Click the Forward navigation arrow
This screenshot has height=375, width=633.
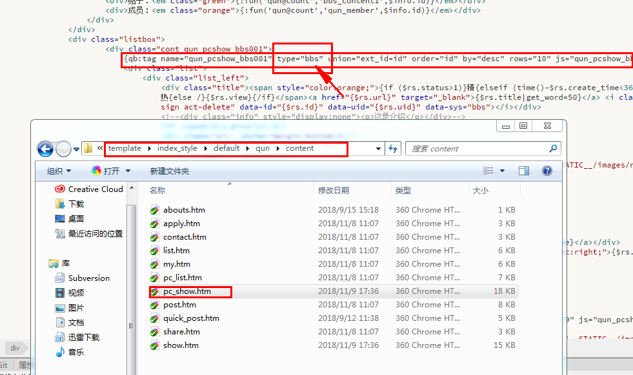tap(63, 149)
